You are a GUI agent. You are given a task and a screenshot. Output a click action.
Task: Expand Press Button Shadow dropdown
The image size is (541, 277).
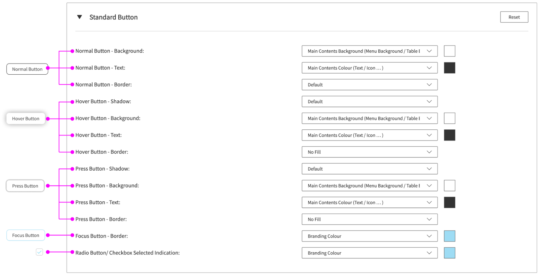(370, 169)
